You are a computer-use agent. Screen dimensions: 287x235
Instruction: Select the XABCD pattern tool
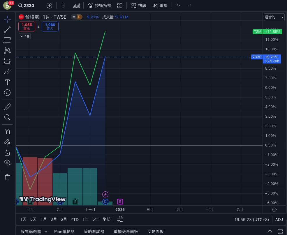click(7, 51)
